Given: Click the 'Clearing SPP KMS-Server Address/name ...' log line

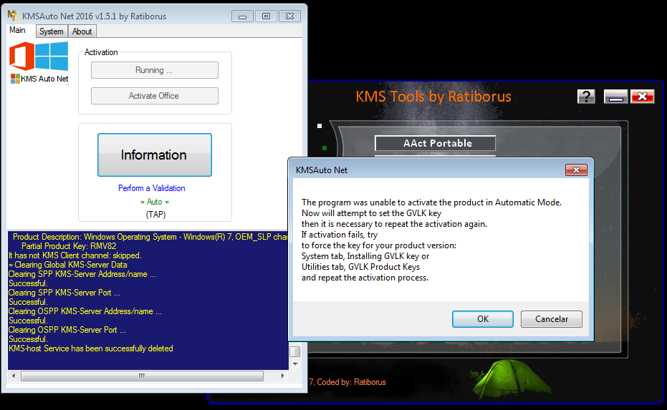Looking at the screenshot, I should (82, 274).
